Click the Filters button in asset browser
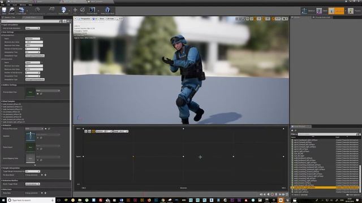 (x=294, y=134)
